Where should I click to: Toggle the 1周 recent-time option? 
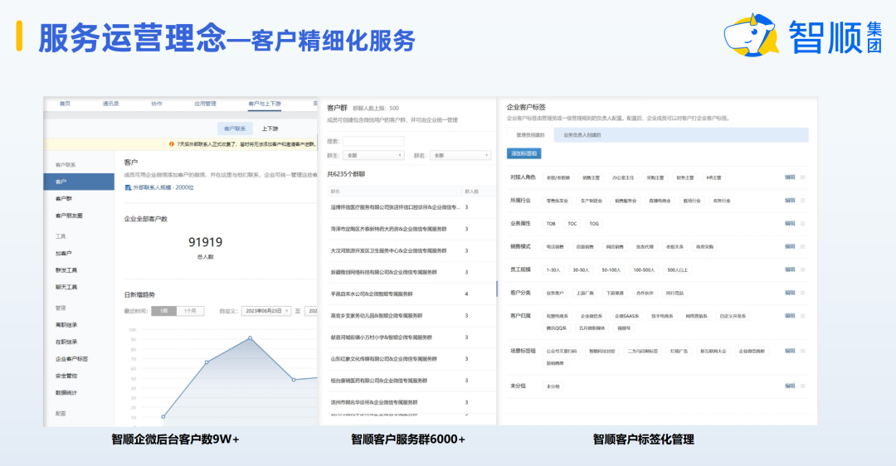click(164, 311)
